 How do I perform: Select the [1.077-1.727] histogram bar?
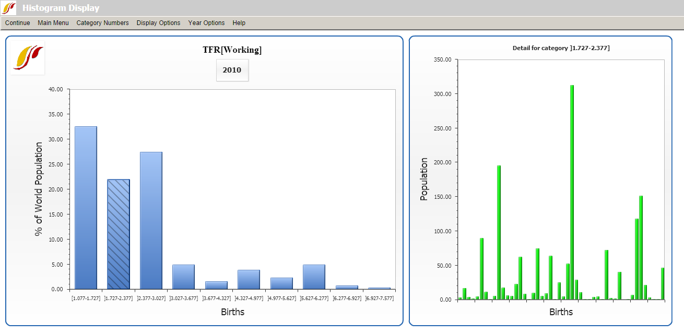tap(86, 209)
